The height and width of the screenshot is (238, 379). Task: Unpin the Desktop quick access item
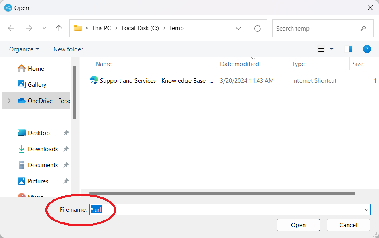point(66,133)
